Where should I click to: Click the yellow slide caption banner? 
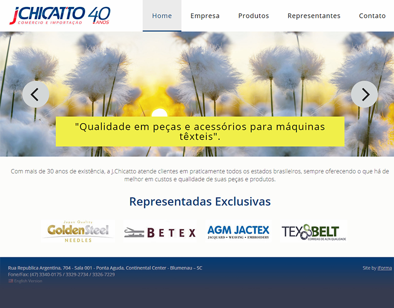pos(200,132)
